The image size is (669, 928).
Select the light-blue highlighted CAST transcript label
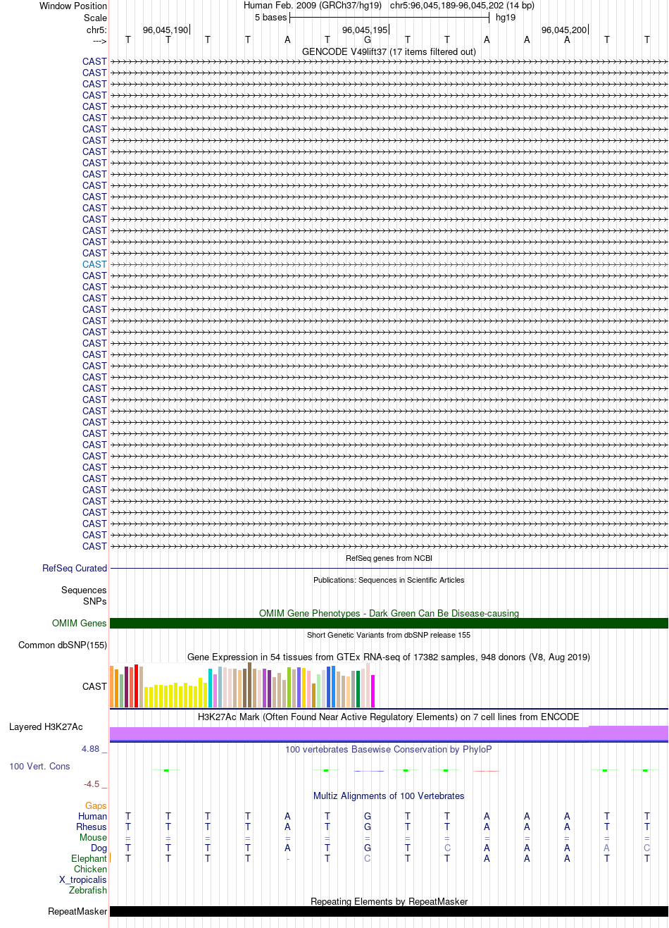[x=94, y=264]
